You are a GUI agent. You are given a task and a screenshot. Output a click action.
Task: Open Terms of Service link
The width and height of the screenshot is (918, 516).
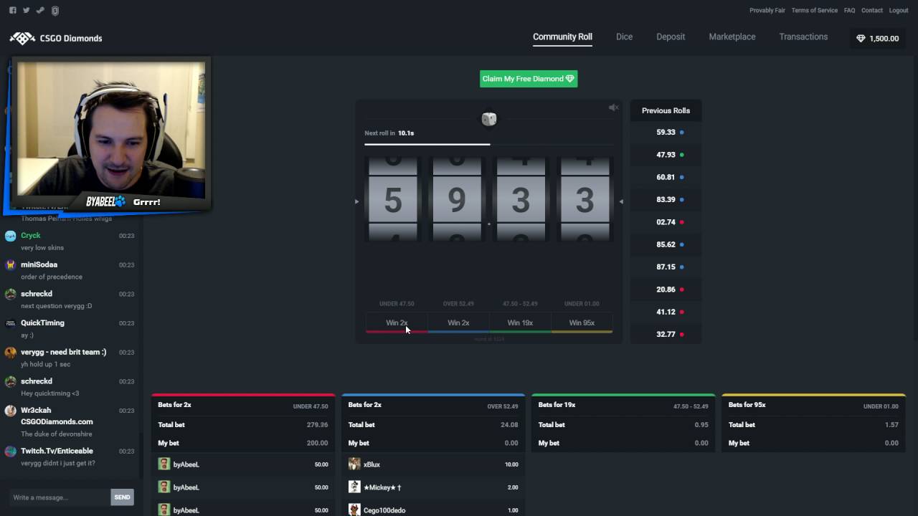[x=814, y=11]
